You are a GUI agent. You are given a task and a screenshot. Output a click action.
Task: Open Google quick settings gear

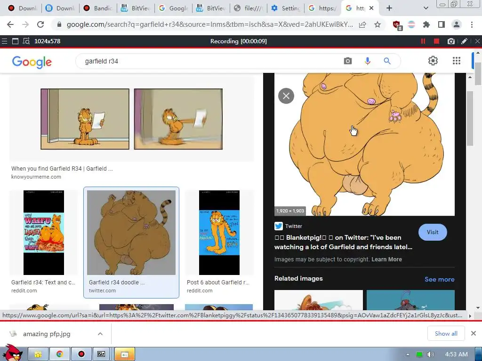pyautogui.click(x=433, y=61)
